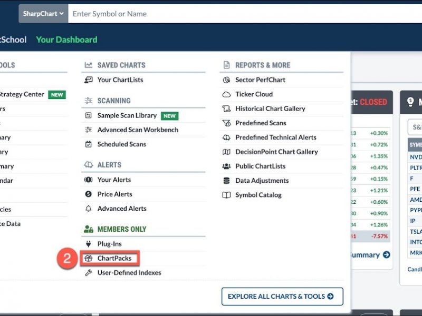Click Explore All Charts & Tools button
The height and width of the screenshot is (316, 422).
pos(282,297)
